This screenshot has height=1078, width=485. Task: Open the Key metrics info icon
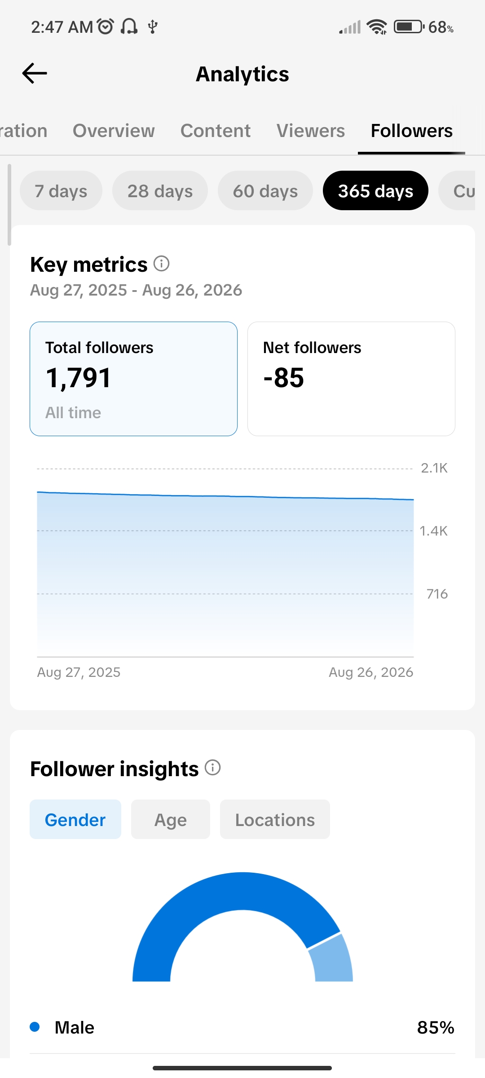tap(162, 264)
